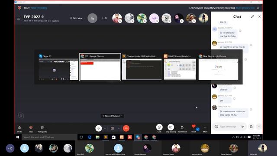The image size is (277, 156).
Task: React to 'sir height ko sirf px' message
Action: (251, 45)
